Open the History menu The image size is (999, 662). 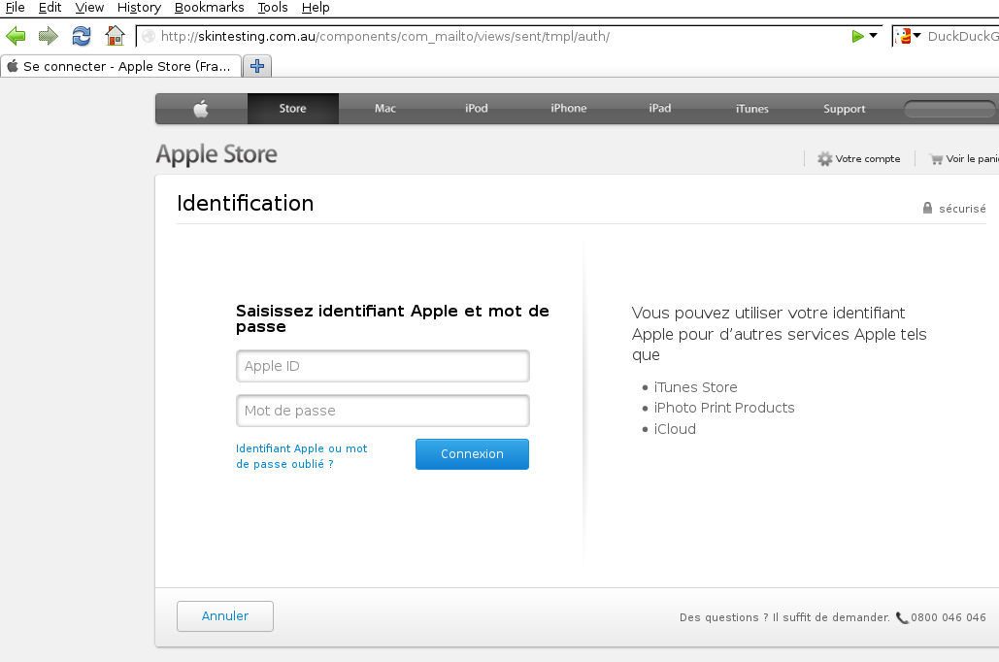tap(139, 8)
